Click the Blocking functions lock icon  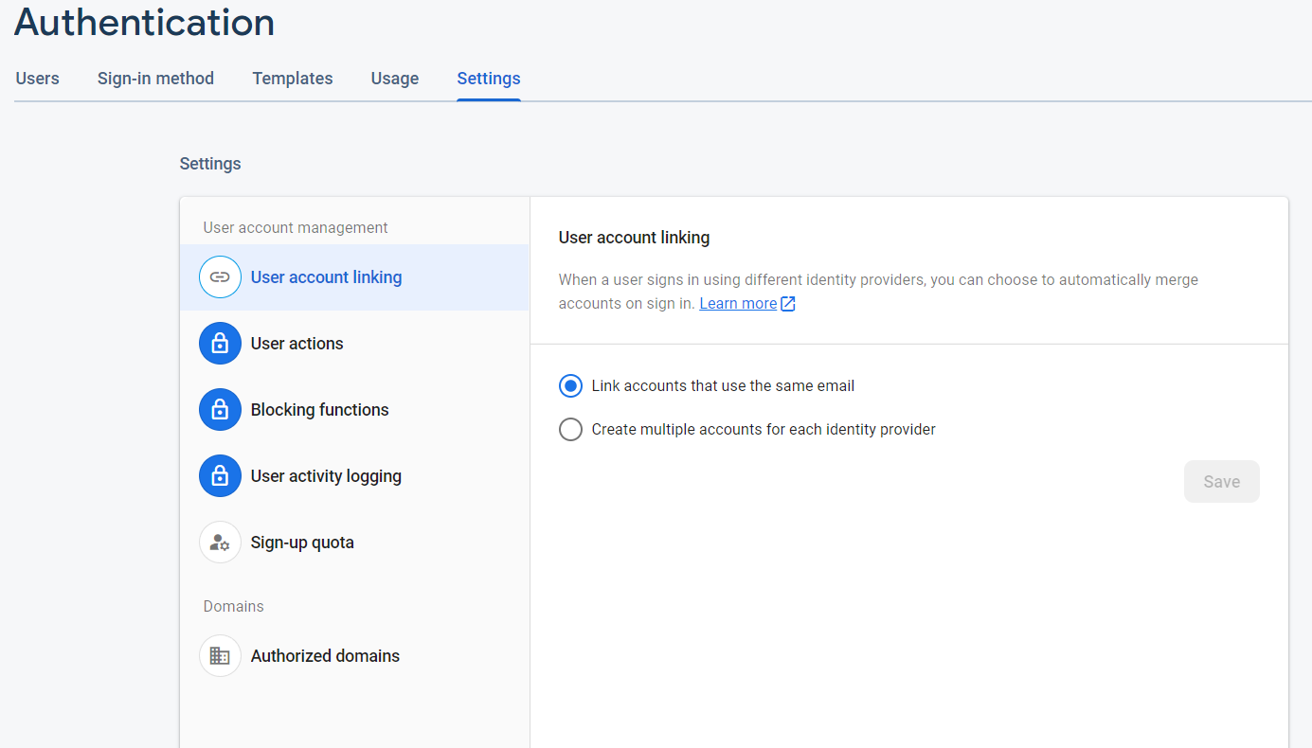point(220,410)
